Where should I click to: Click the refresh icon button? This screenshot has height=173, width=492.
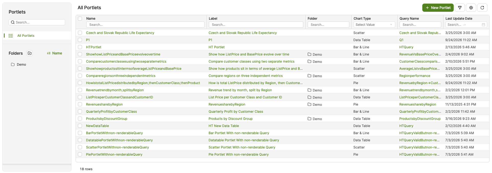[x=482, y=8]
